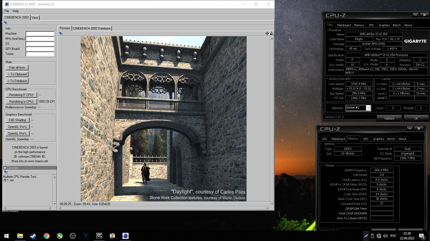Click the picture's horizontal scrollbar right arrow
This screenshot has height=241, width=430.
click(267, 208)
